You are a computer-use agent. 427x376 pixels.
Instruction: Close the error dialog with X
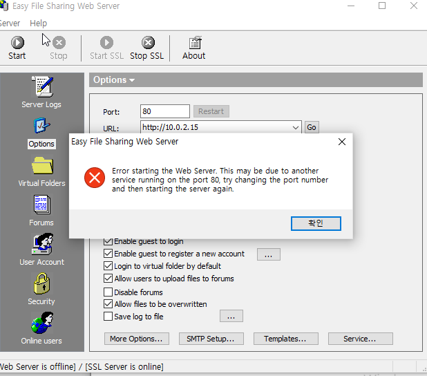tap(342, 142)
